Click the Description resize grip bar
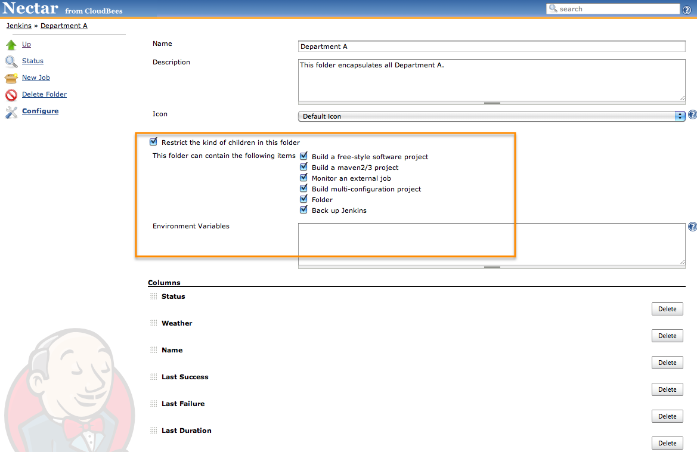 click(x=492, y=103)
